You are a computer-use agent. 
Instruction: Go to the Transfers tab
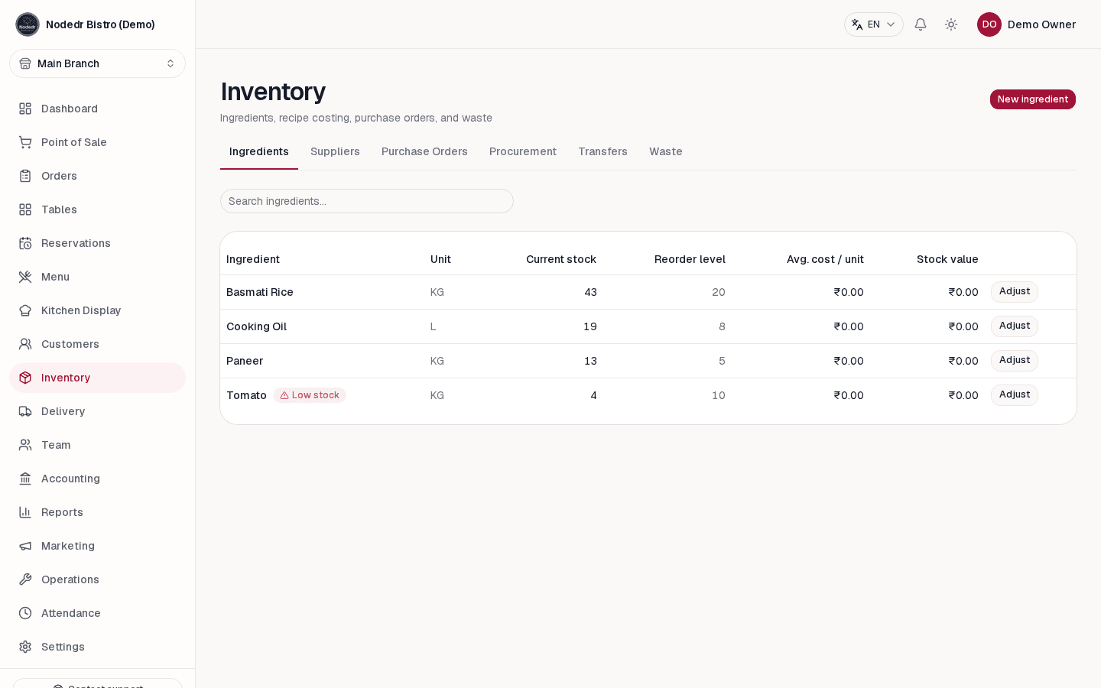click(x=602, y=151)
